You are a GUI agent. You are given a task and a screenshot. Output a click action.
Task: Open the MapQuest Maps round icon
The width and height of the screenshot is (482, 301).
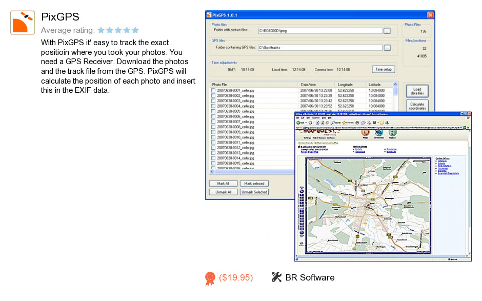365,132
